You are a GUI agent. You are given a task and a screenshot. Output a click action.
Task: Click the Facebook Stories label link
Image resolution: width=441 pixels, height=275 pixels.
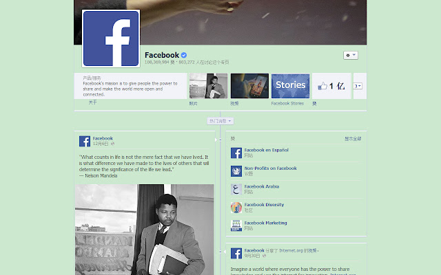tap(287, 104)
